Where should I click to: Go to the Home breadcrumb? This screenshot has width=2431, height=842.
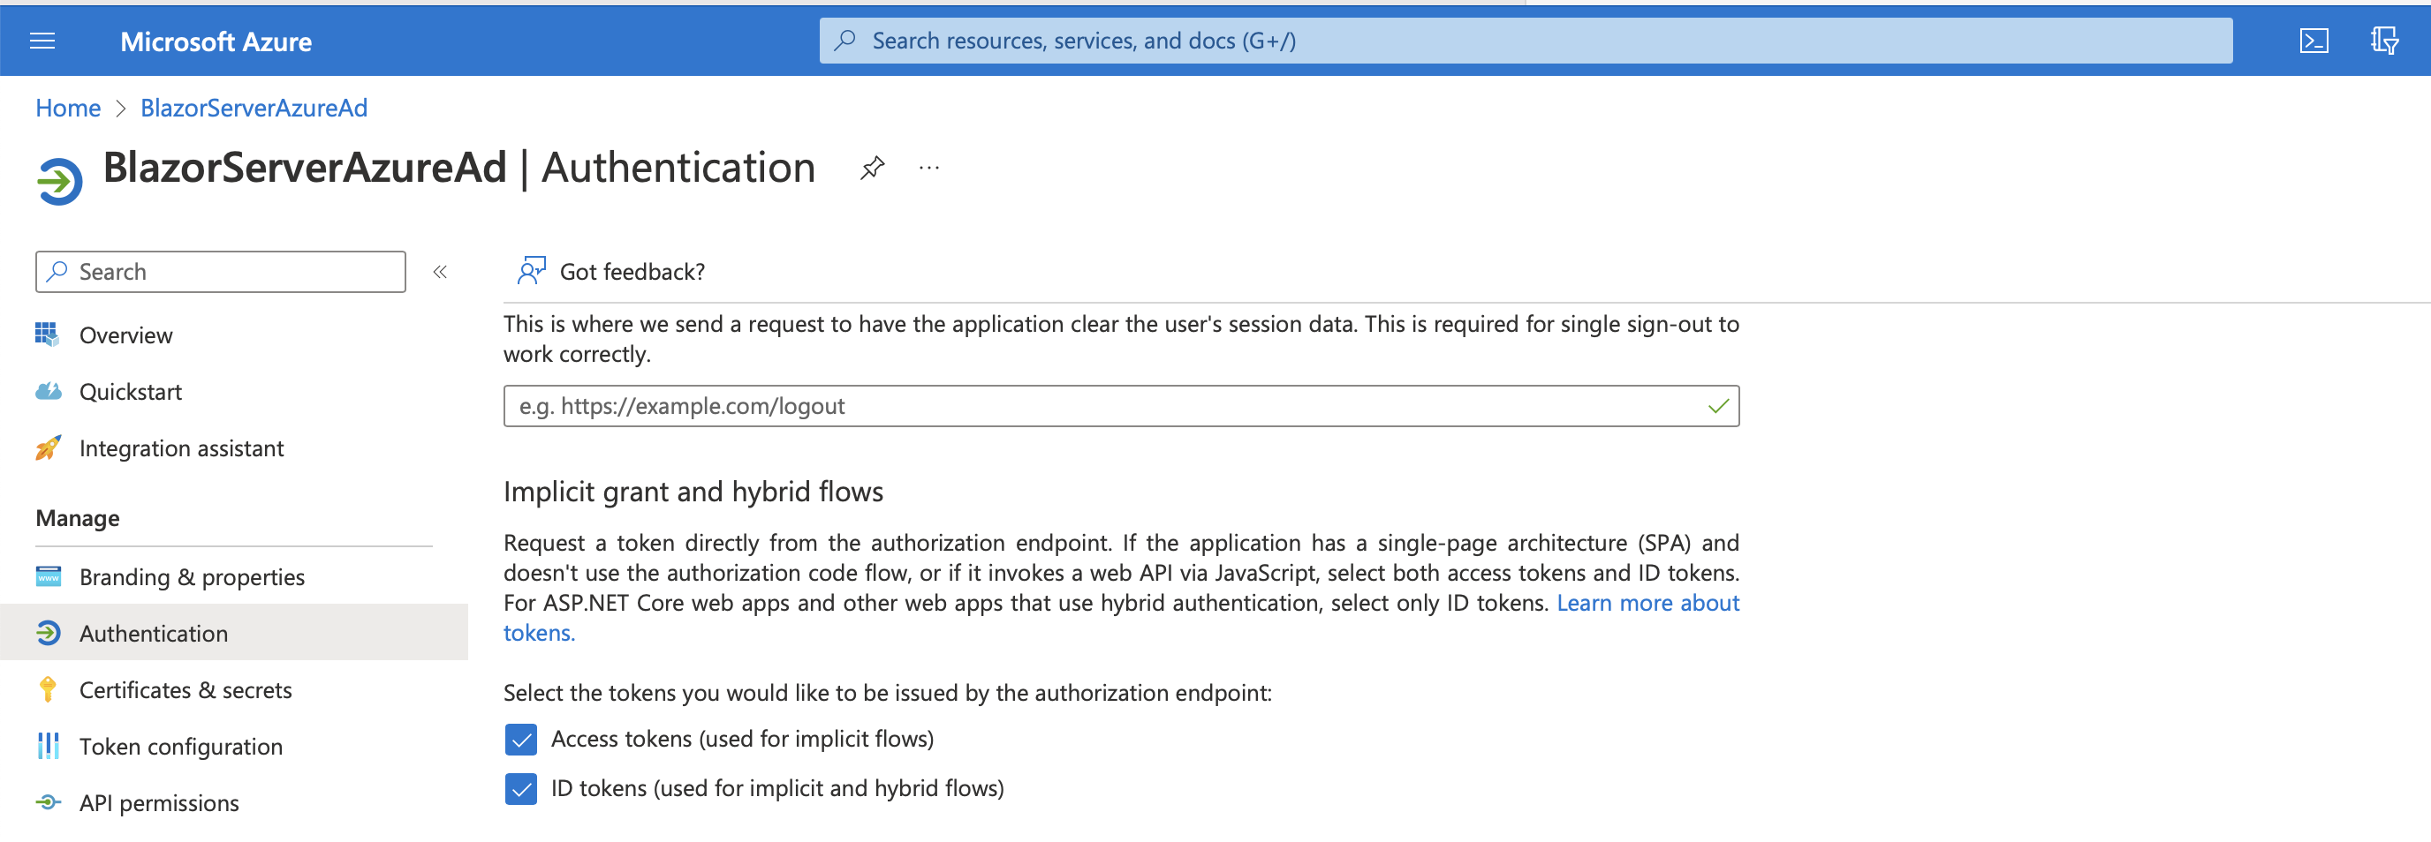(x=68, y=108)
